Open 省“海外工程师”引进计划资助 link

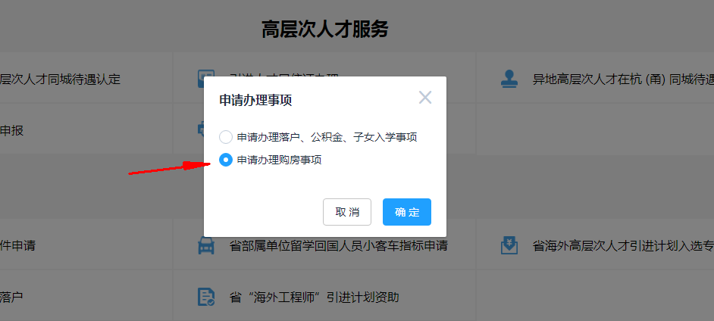click(x=315, y=298)
